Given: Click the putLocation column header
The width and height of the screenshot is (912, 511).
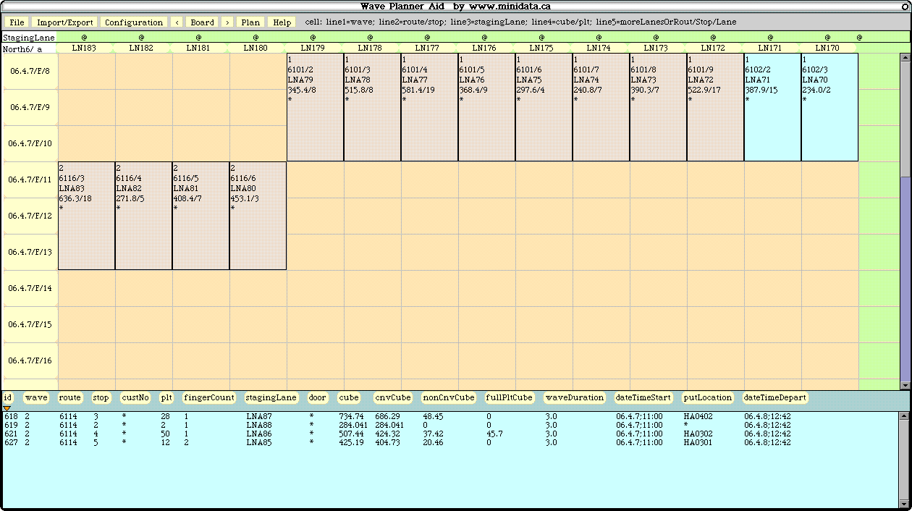Looking at the screenshot, I should (x=708, y=397).
